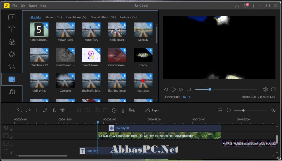Step to next frame
Image resolution: width=282 pixels, height=161 pixels.
(x=181, y=89)
